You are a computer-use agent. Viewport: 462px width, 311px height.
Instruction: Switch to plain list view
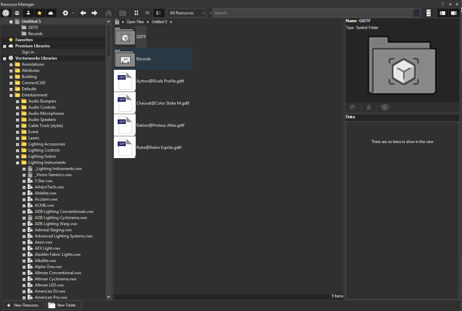[x=147, y=13]
